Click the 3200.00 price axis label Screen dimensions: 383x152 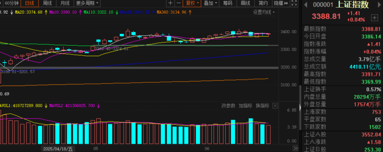(x=289, y=67)
